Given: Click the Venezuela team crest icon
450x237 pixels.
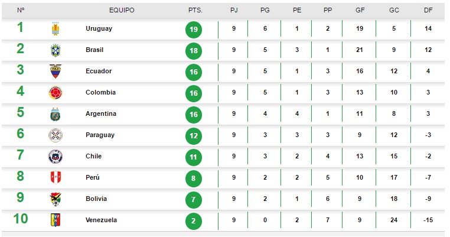Looking at the screenshot, I should [56, 220].
